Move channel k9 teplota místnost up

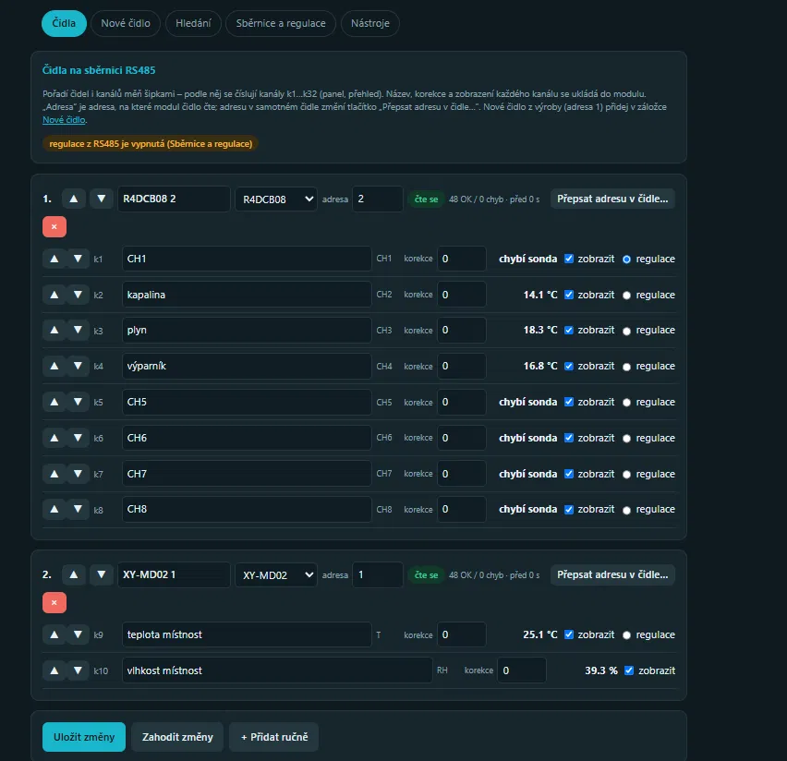coord(54,634)
